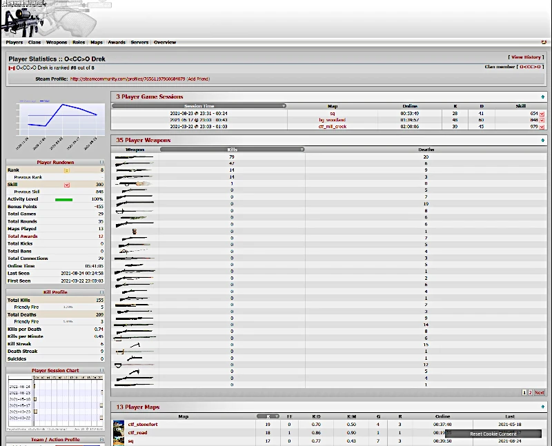This screenshot has width=552, height=446.
Task: Sort weapons by Kills column header
Action: pyautogui.click(x=232, y=149)
